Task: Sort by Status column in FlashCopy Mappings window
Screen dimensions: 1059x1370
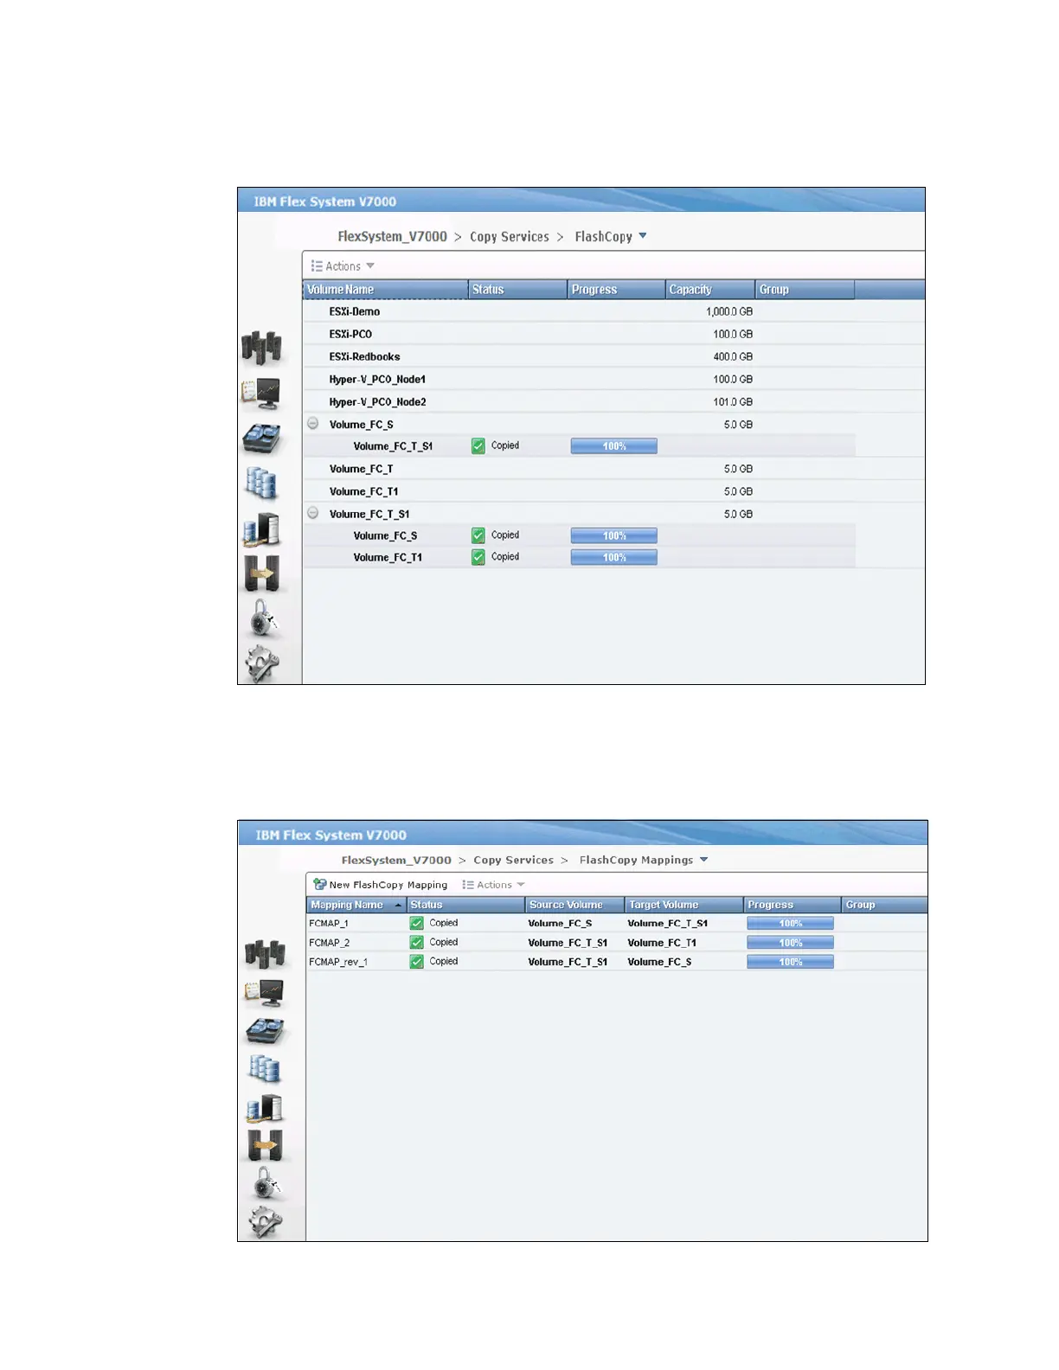Action: pyautogui.click(x=465, y=905)
